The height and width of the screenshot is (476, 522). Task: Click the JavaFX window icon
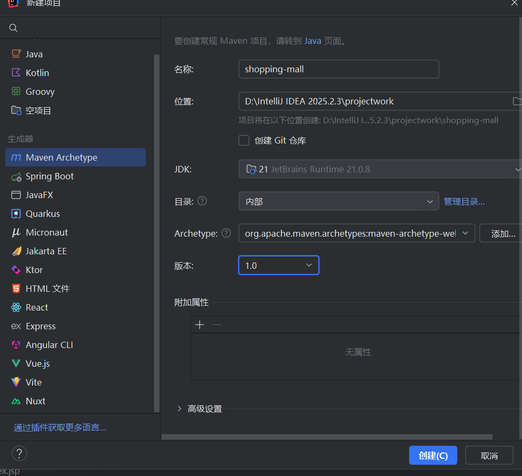coord(16,195)
